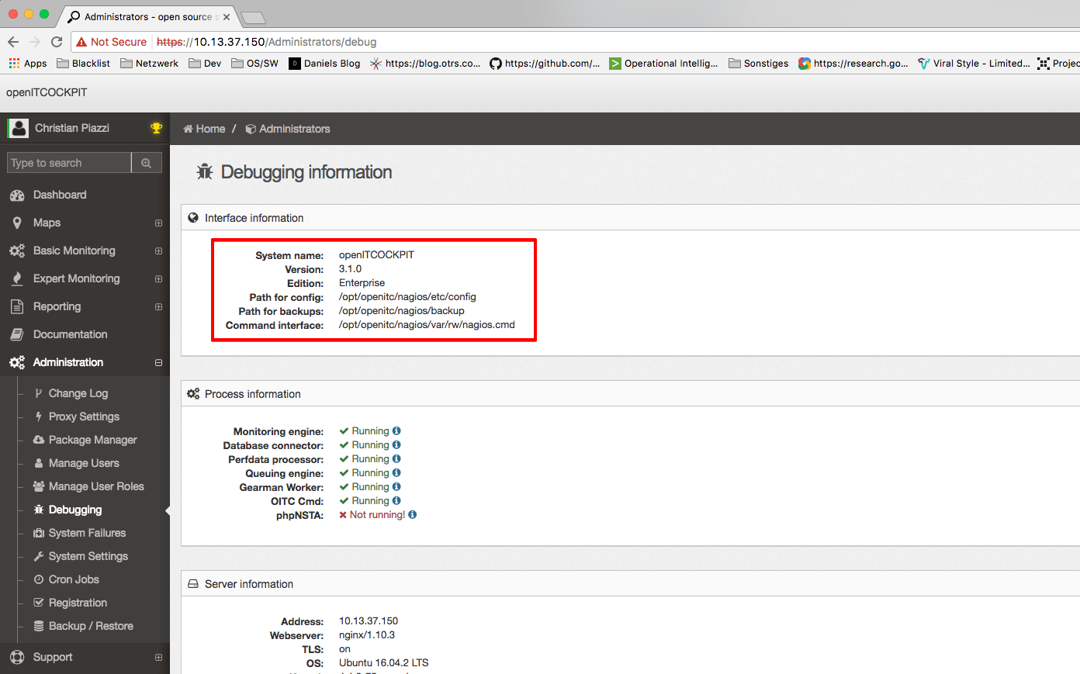Viewport: 1080px width, 674px height.
Task: Open Package Manager
Action: (92, 440)
